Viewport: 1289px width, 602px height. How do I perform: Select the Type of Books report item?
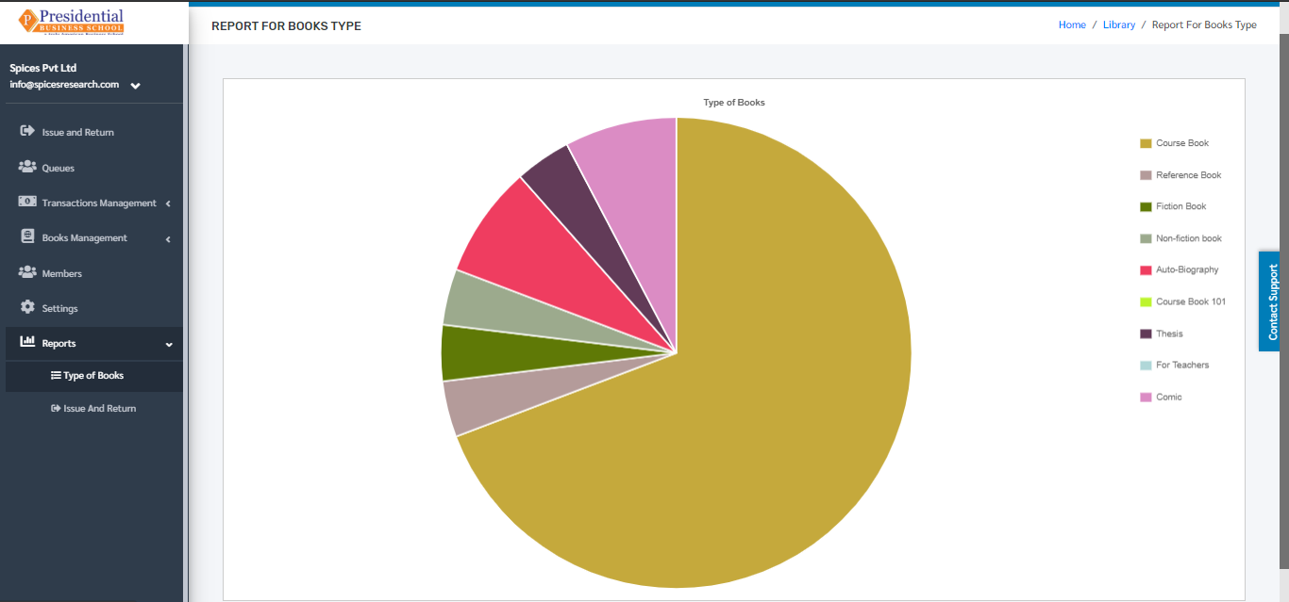[94, 375]
